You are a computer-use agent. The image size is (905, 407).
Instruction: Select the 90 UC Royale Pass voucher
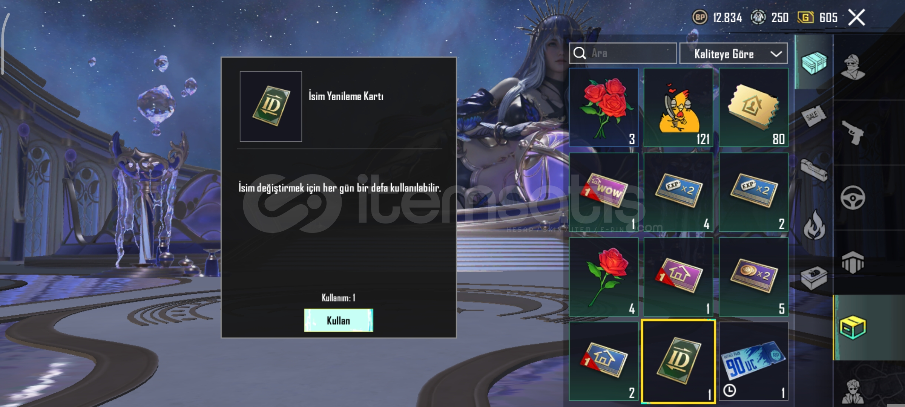tap(753, 361)
